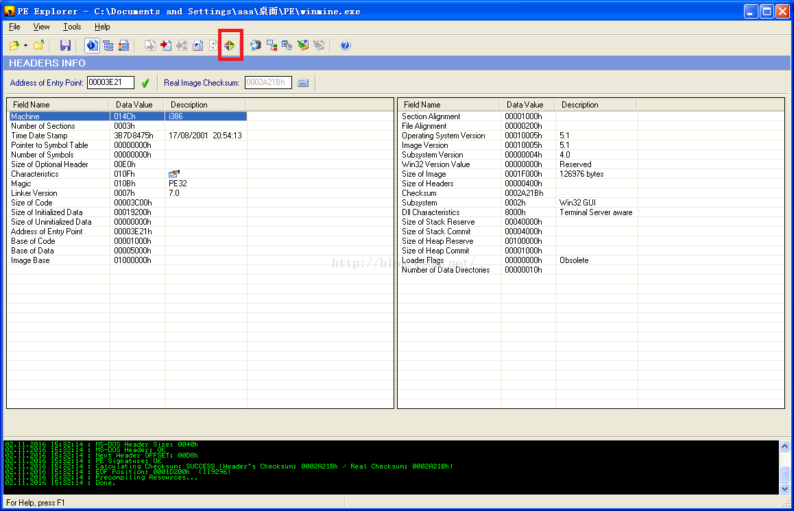Select the Section Alignment row
The image size is (794, 511).
[x=518, y=116]
